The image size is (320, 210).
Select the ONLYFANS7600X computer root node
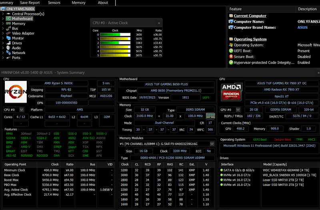(20, 9)
